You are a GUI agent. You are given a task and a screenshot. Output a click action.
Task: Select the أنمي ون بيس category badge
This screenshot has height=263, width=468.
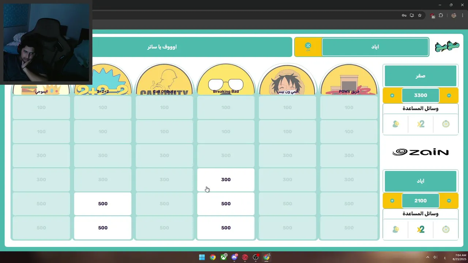[287, 80]
